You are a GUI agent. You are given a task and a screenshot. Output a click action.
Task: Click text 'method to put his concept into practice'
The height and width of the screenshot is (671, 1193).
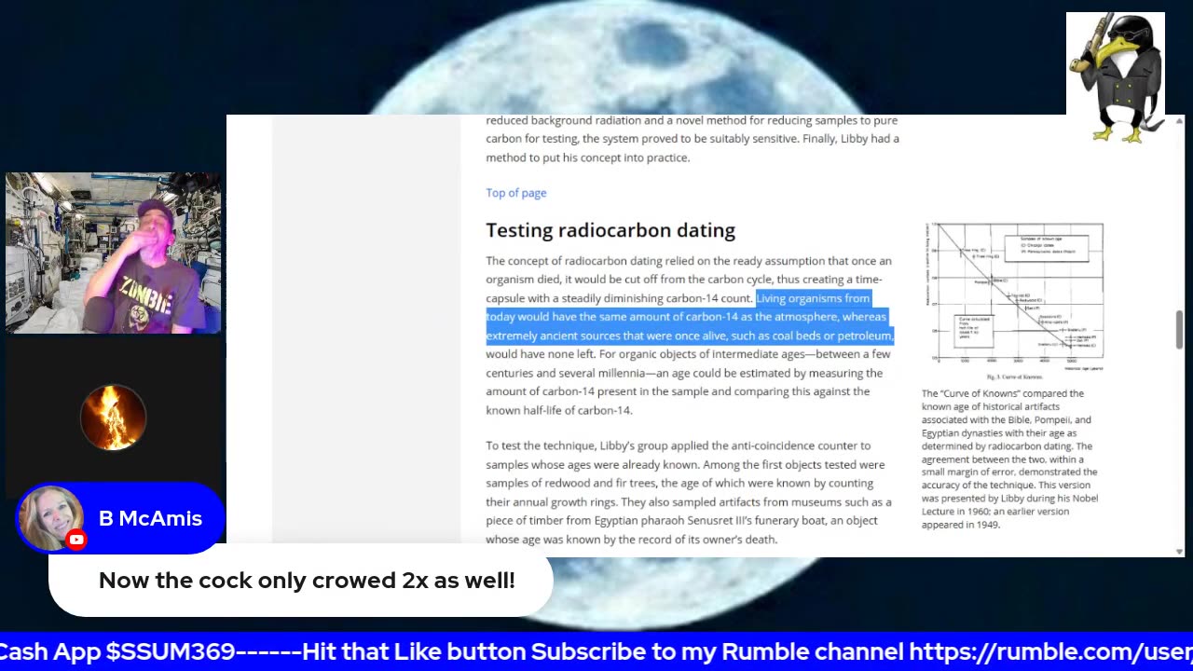(588, 157)
